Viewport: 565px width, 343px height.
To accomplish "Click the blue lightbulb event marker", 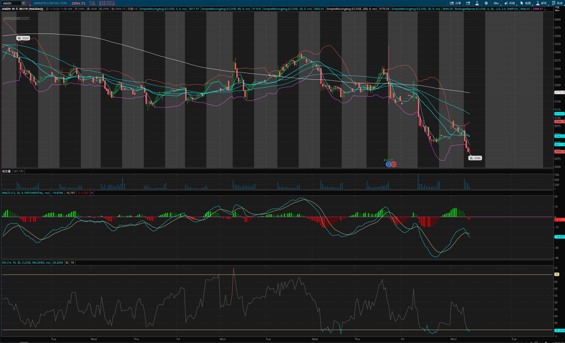I will (x=388, y=164).
